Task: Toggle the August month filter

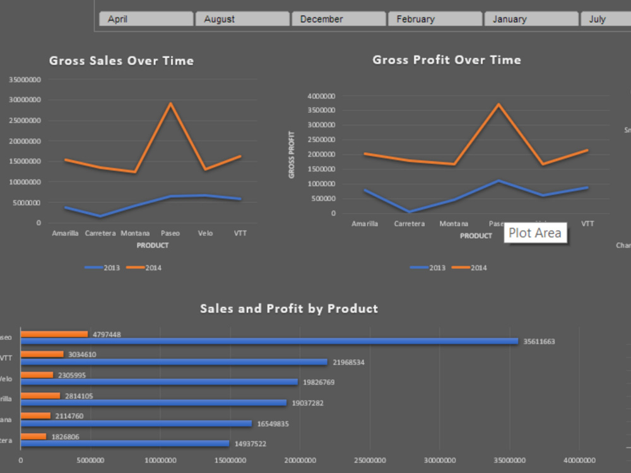Action: click(x=242, y=19)
